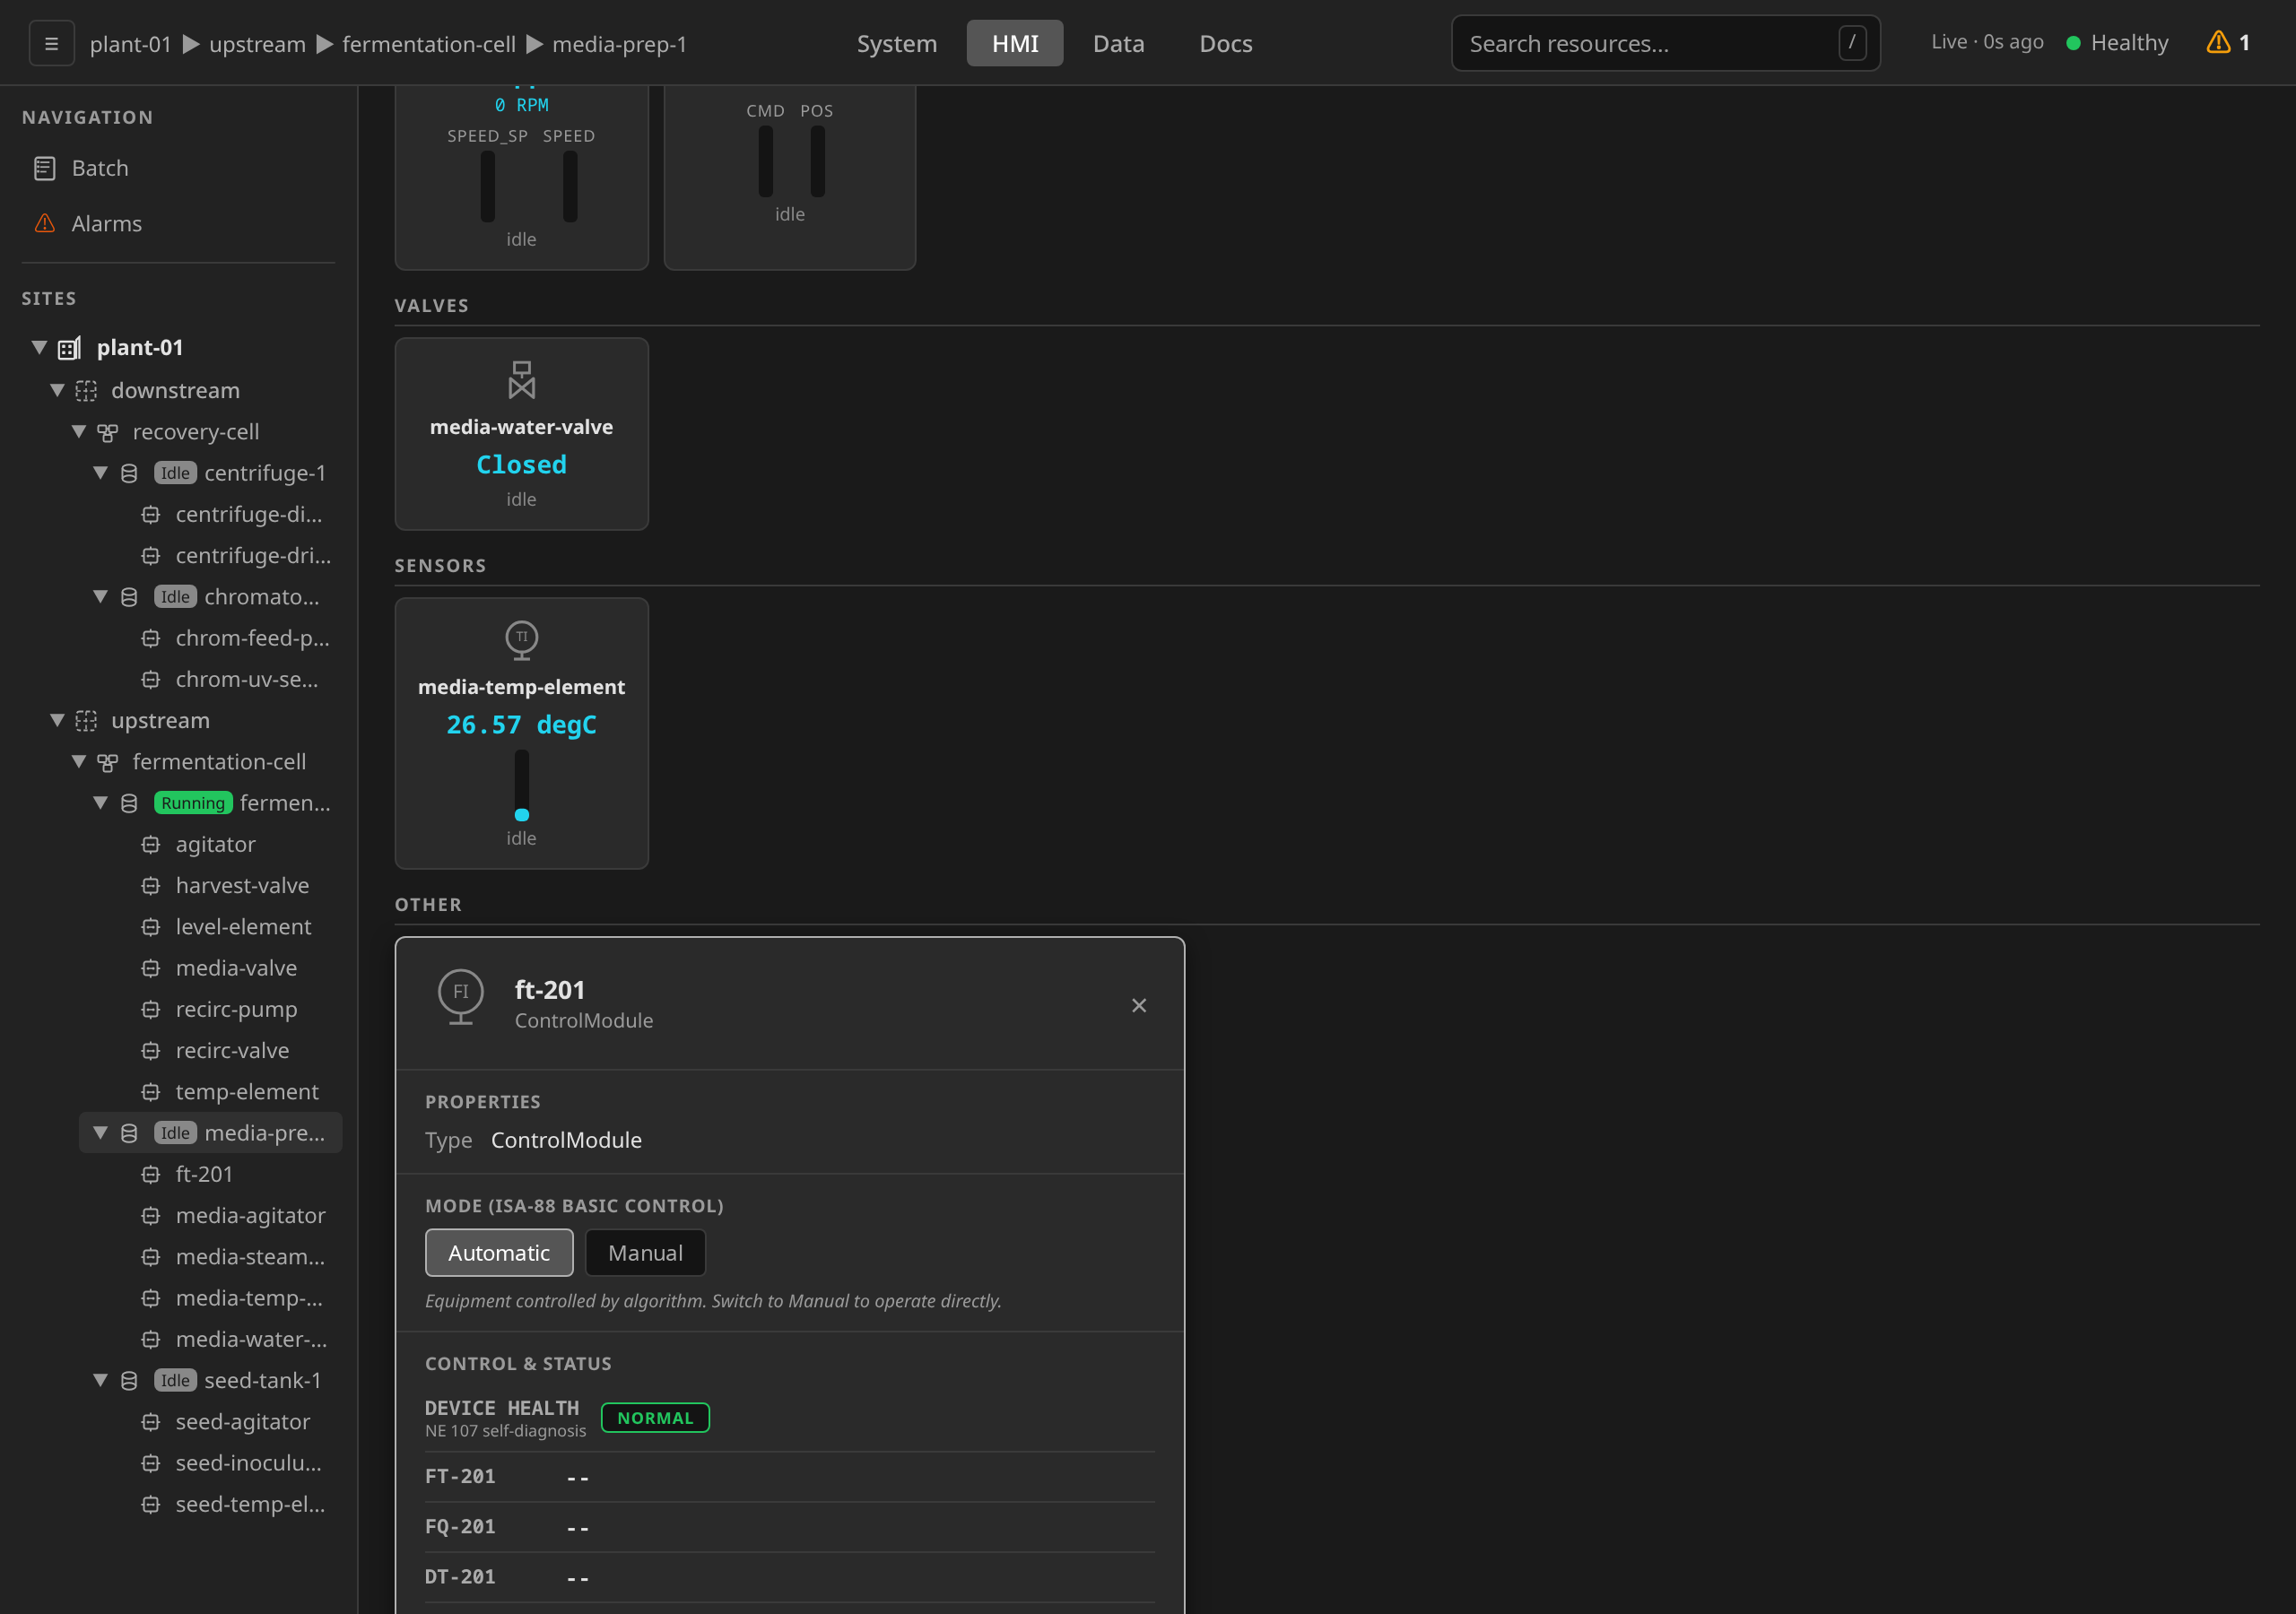The image size is (2296, 1614).
Task: Close the ft-201 details panel
Action: (1138, 1005)
